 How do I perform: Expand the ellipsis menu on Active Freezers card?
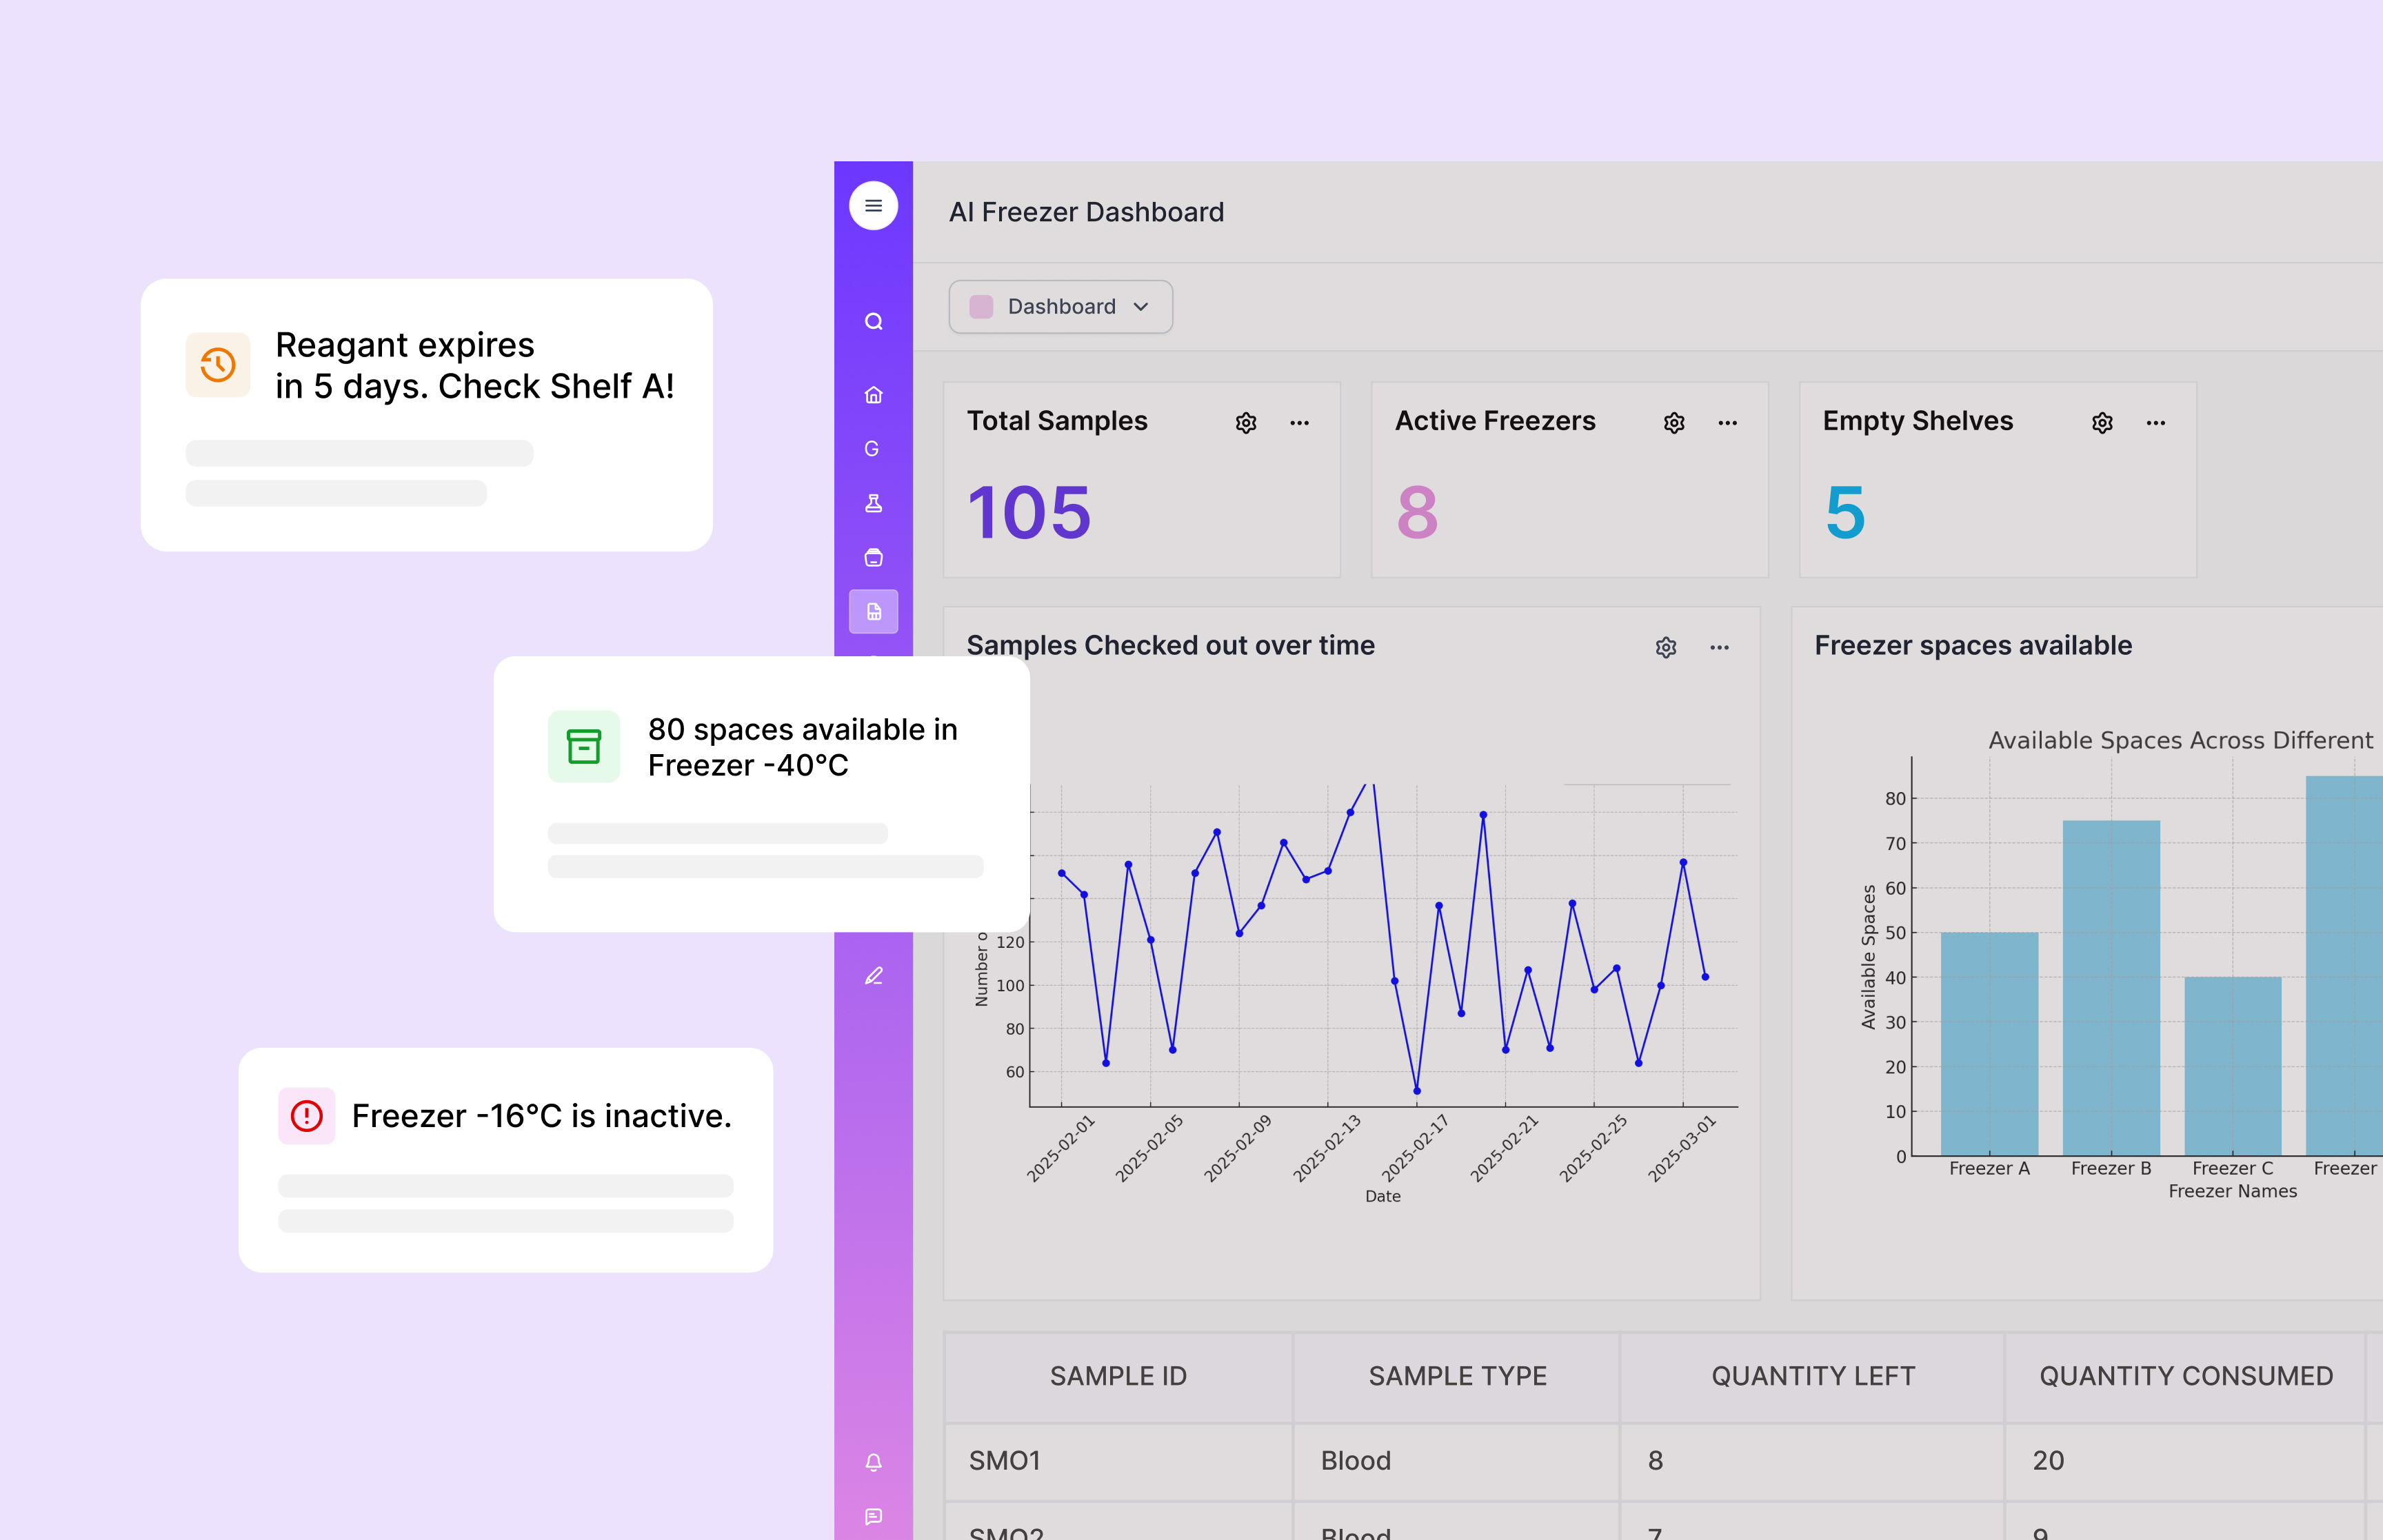[1728, 423]
